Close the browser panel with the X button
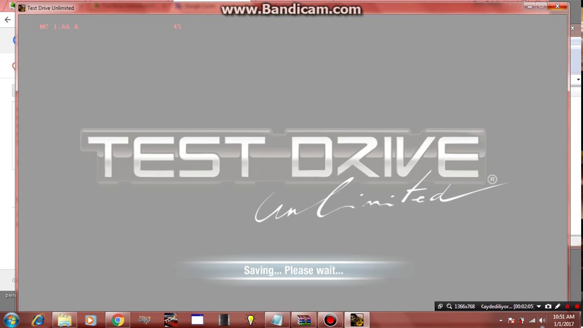Image resolution: width=583 pixels, height=328 pixels. (x=573, y=28)
